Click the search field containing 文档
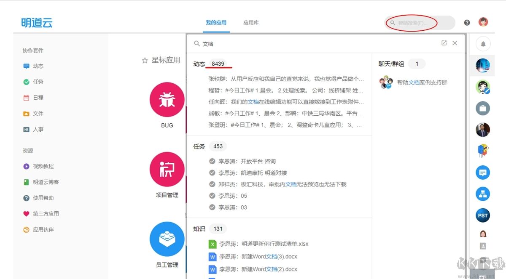 (x=316, y=43)
